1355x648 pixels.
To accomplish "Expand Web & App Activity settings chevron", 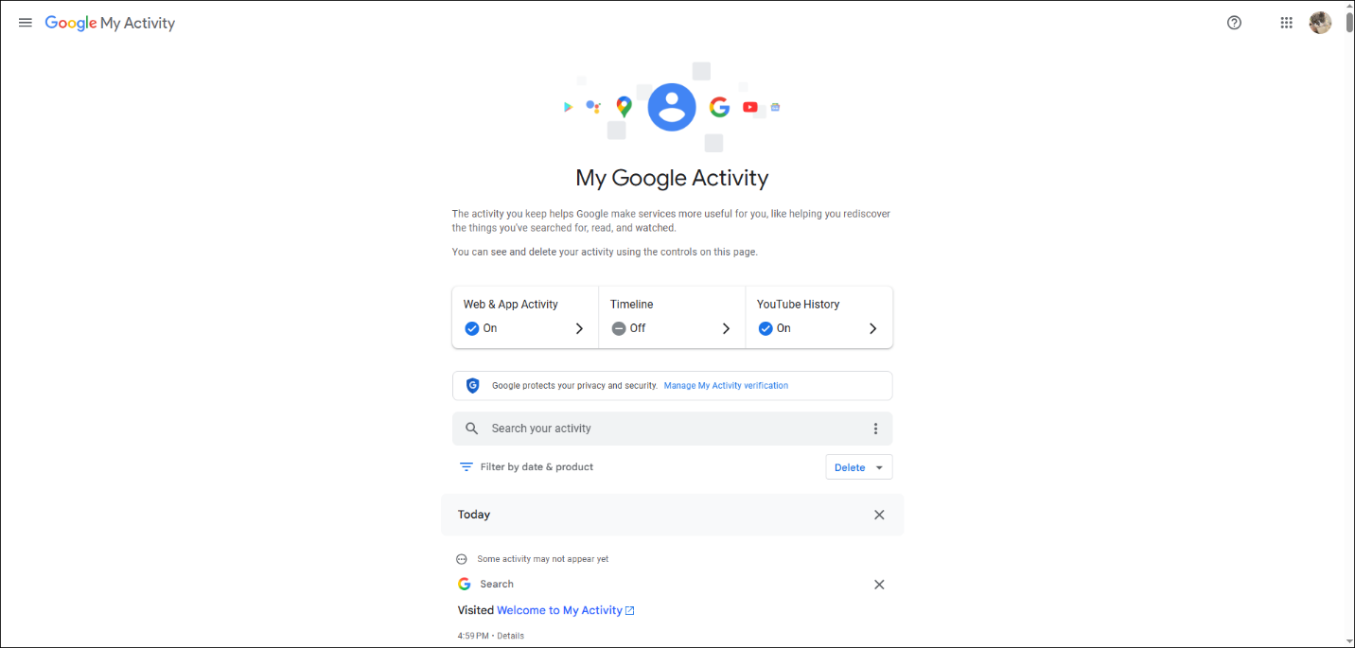I will 579,328.
